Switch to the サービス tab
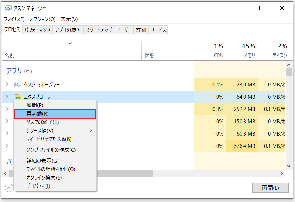The height and width of the screenshot is (202, 295). coord(158,30)
